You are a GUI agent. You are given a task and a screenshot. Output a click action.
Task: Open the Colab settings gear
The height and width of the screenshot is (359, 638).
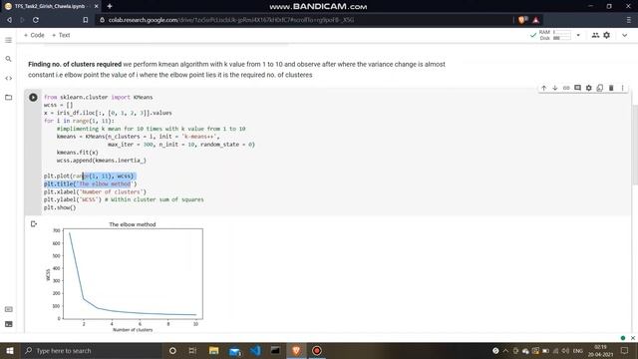click(x=607, y=35)
